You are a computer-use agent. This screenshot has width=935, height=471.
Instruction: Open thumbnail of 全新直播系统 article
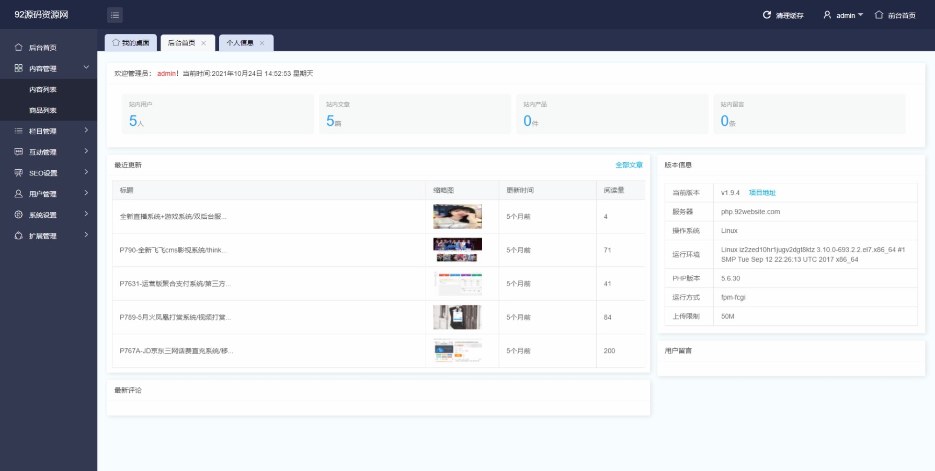(x=458, y=217)
